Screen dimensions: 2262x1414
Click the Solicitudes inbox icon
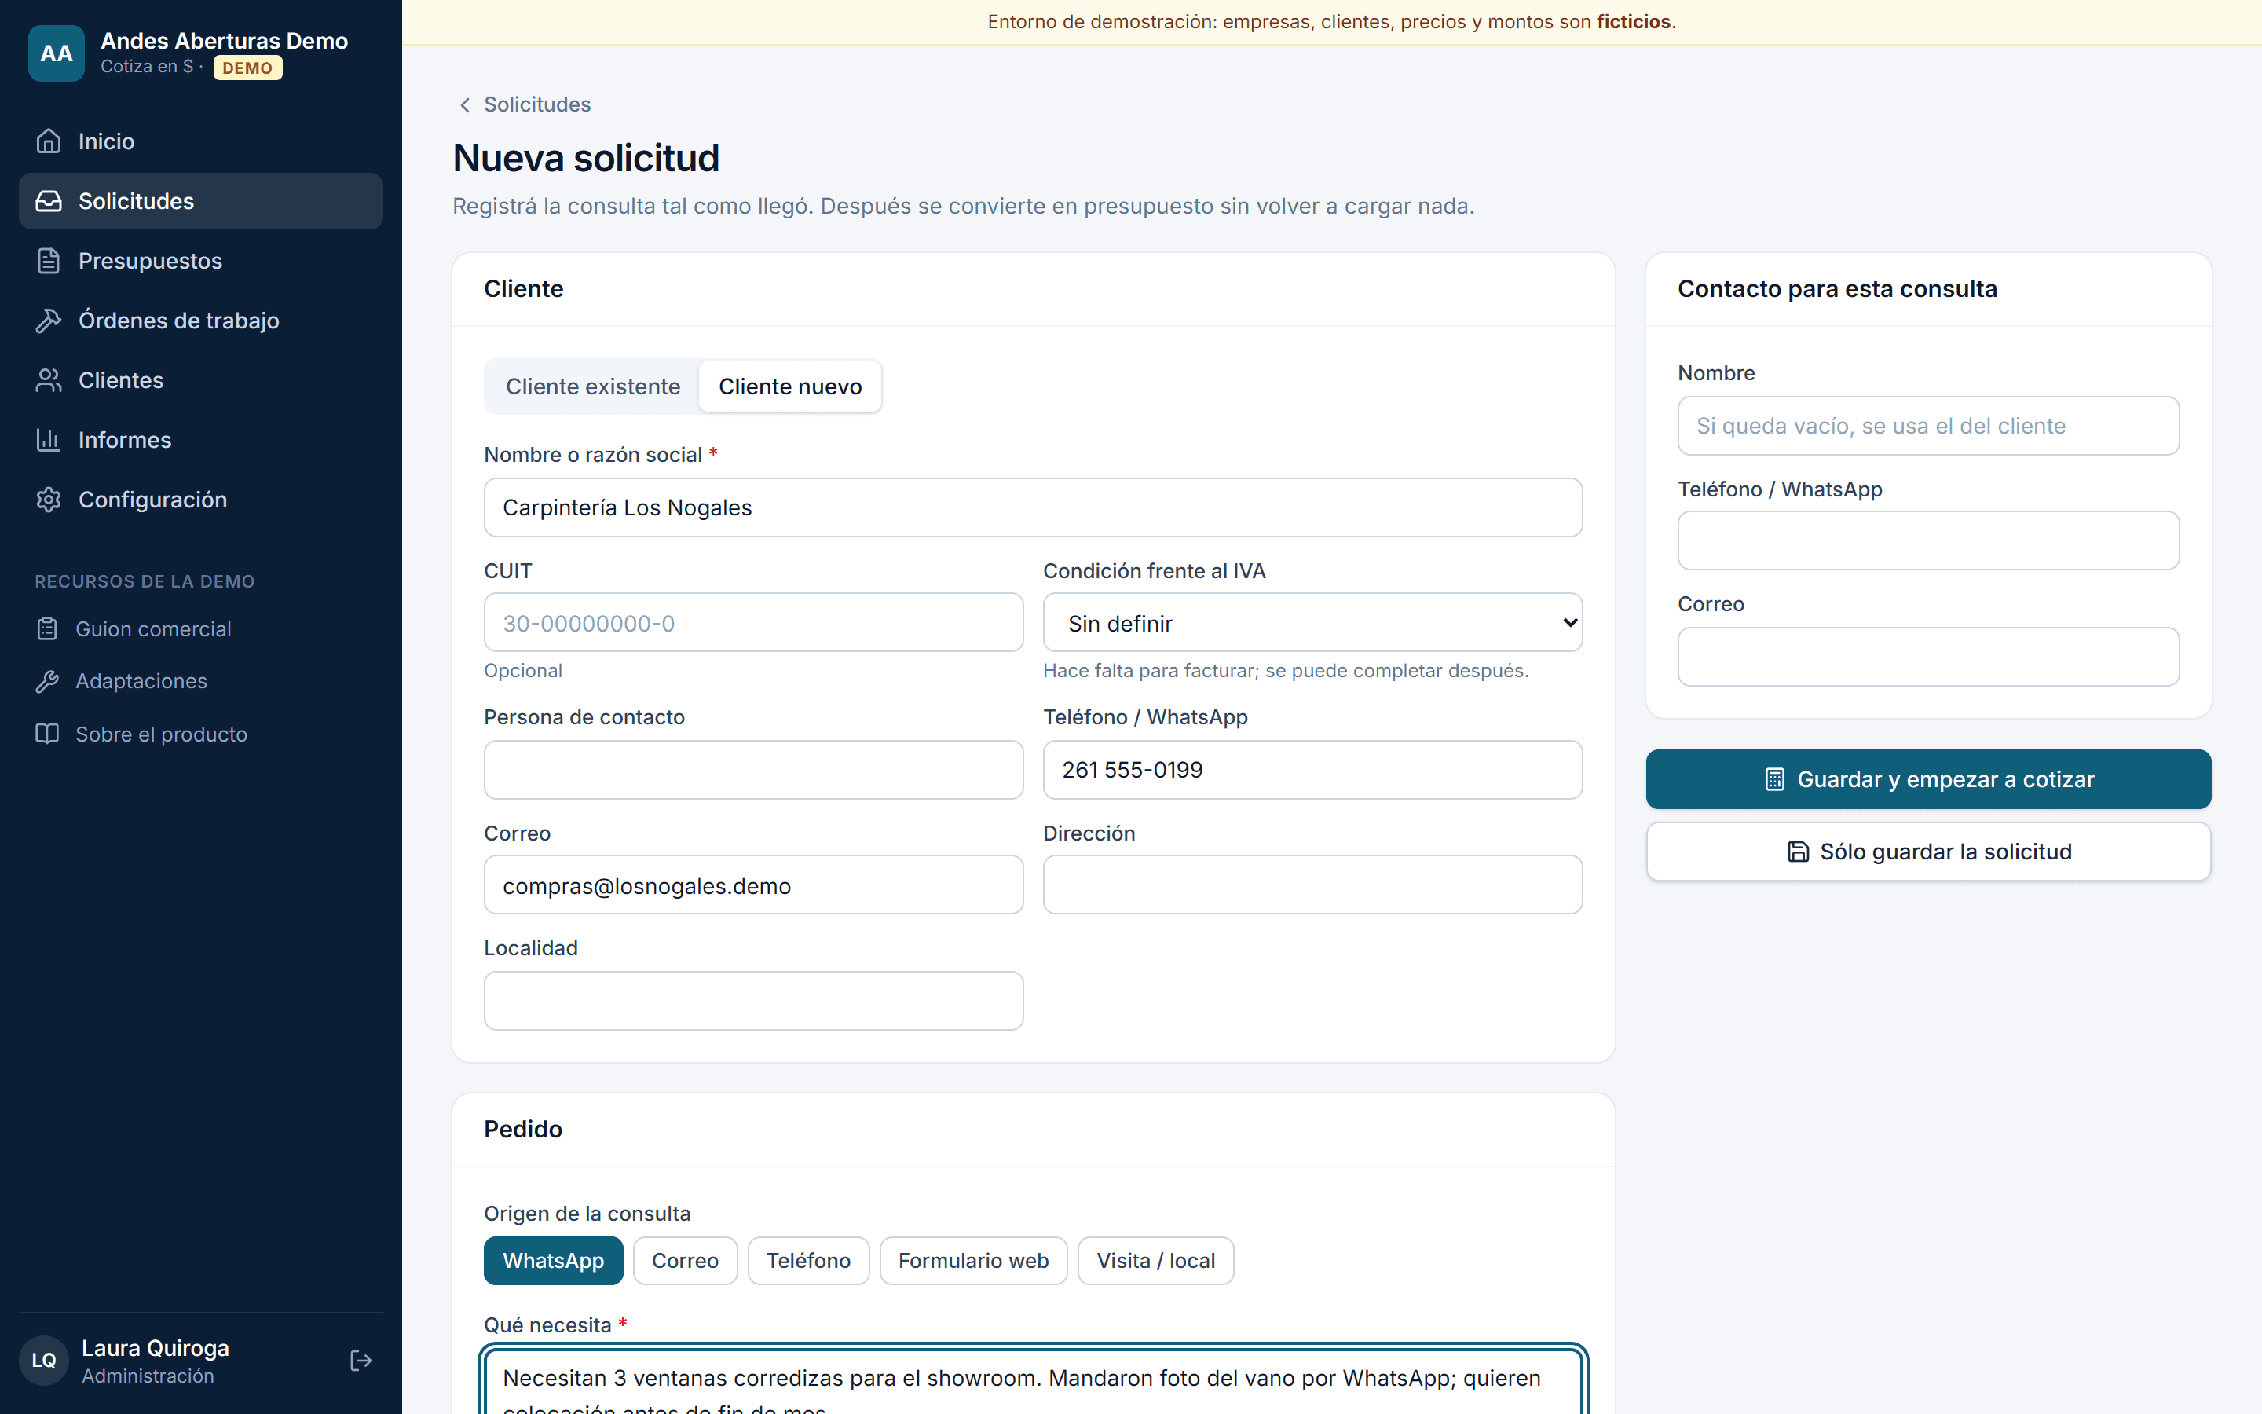tap(49, 201)
